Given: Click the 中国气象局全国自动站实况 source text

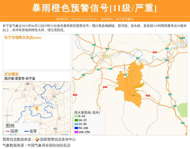Looking at the screenshot, I should (x=49, y=145).
